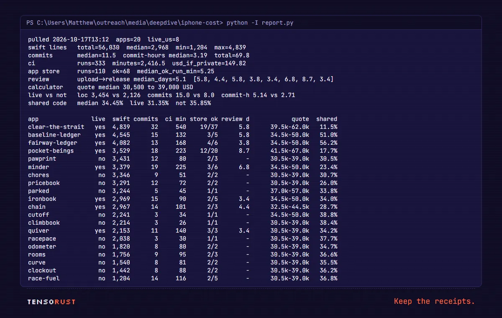Click shared '51.0%' for baseline-ledger

328,135
